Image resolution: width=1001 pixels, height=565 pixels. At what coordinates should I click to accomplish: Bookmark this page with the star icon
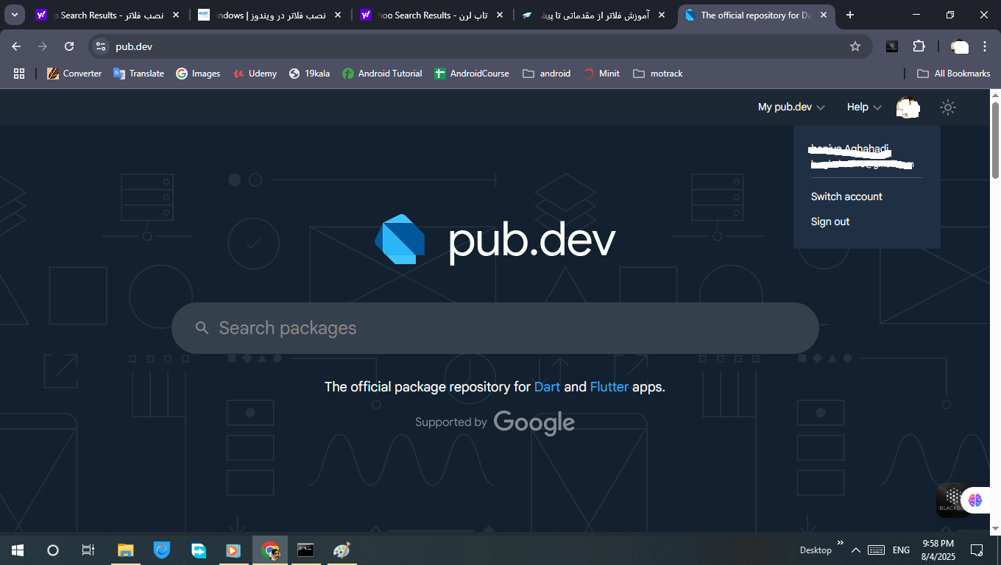pyautogui.click(x=855, y=46)
